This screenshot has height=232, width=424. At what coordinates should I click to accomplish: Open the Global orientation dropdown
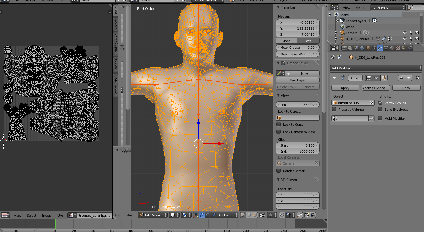click(x=228, y=215)
